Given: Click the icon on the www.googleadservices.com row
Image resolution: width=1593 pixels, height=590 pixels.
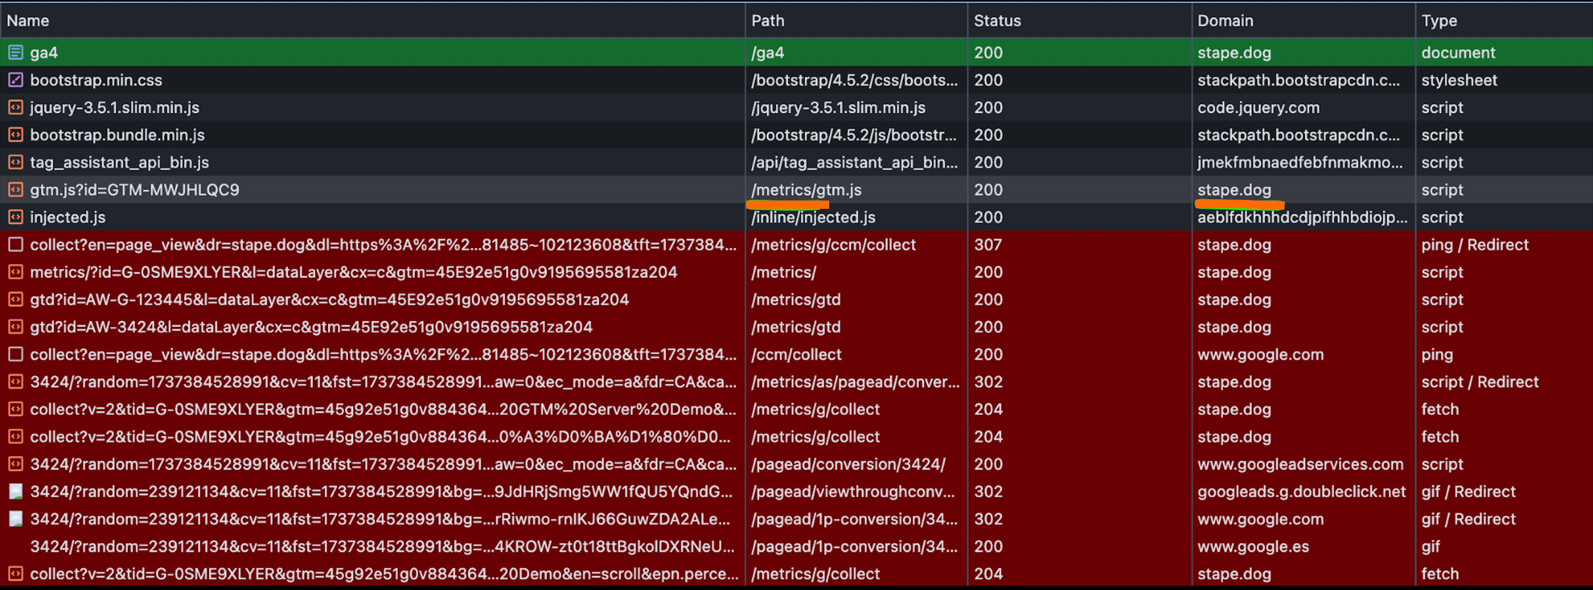Looking at the screenshot, I should pyautogui.click(x=15, y=464).
